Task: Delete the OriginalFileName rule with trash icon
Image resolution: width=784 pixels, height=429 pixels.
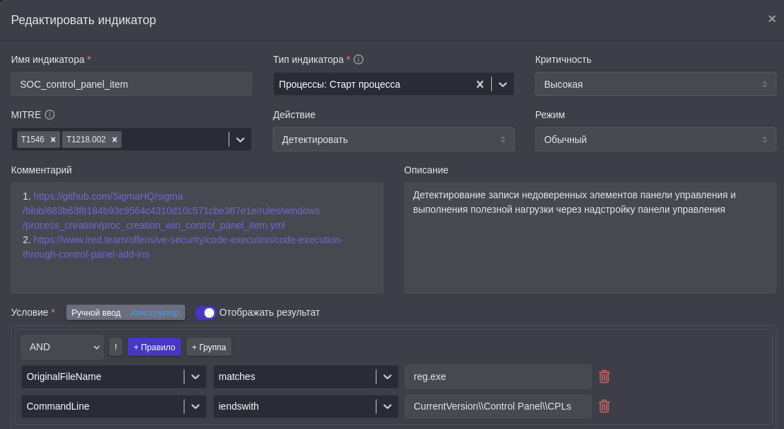Action: [x=604, y=376]
